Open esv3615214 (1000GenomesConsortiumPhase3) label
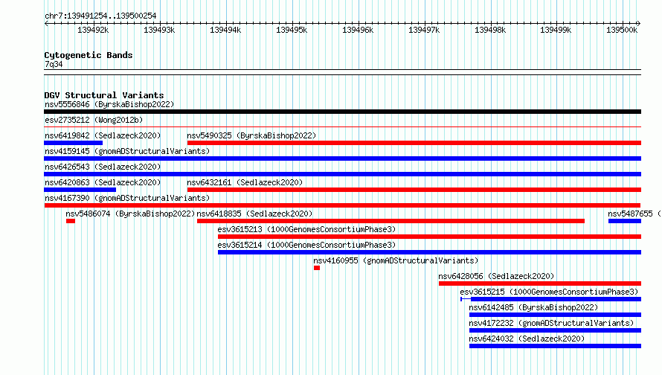The height and width of the screenshot is (375, 662). coord(306,245)
